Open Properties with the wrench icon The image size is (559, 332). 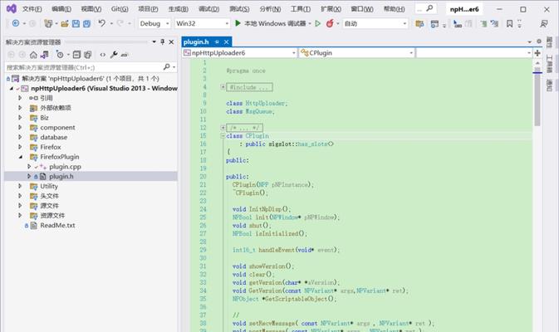114,55
